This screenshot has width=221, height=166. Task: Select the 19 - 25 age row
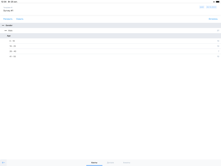(110, 46)
